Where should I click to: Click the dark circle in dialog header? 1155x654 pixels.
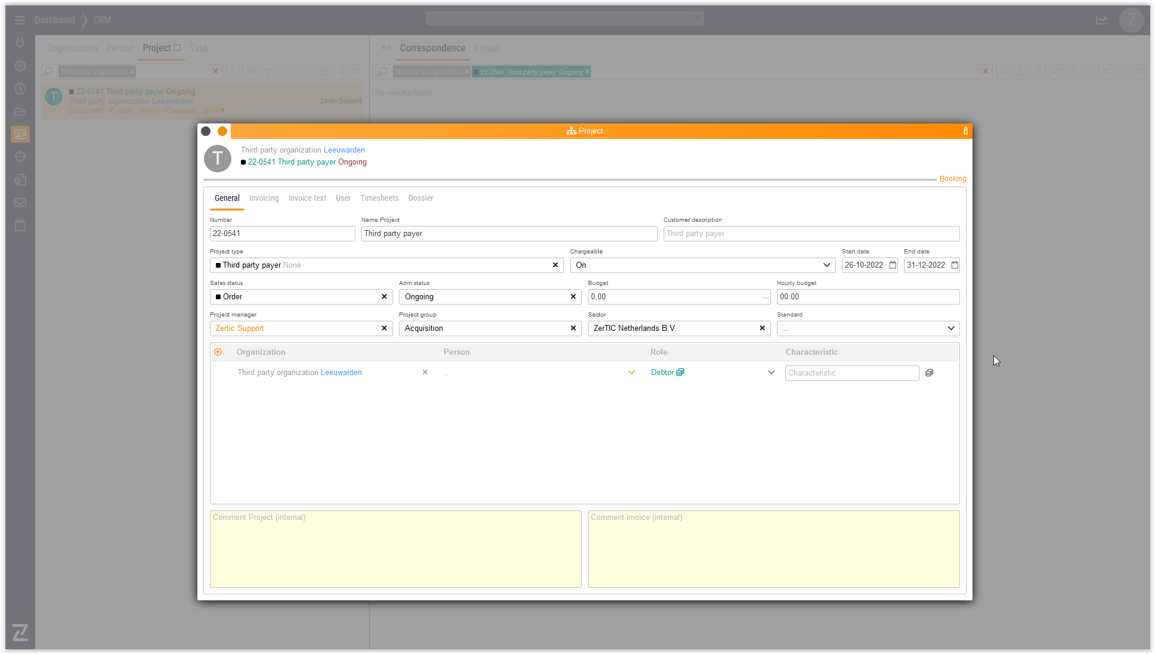(x=206, y=131)
